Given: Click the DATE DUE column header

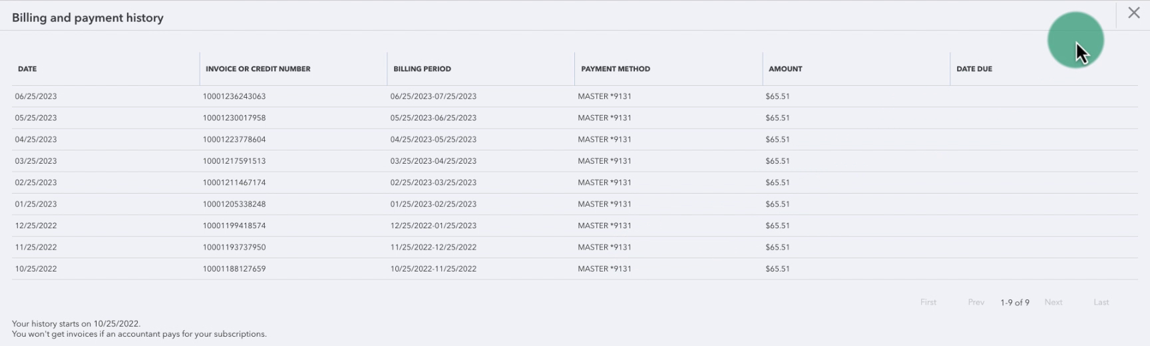Looking at the screenshot, I should (974, 69).
